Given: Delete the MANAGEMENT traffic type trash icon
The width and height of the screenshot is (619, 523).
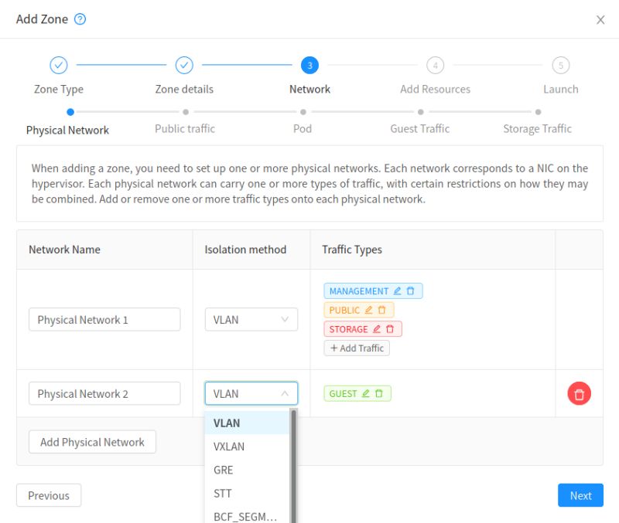Looking at the screenshot, I should (411, 291).
